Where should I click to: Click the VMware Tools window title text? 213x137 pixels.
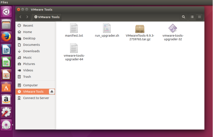(x=41, y=10)
